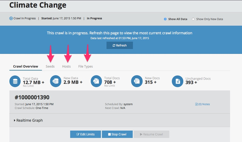The width and height of the screenshot is (242, 142).
Task: Select the Show Only New Data option
Action: pyautogui.click(x=193, y=19)
